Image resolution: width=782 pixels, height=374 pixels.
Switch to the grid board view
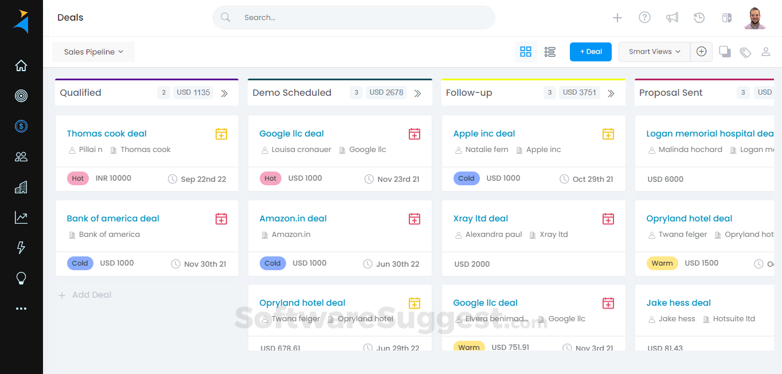[526, 52]
